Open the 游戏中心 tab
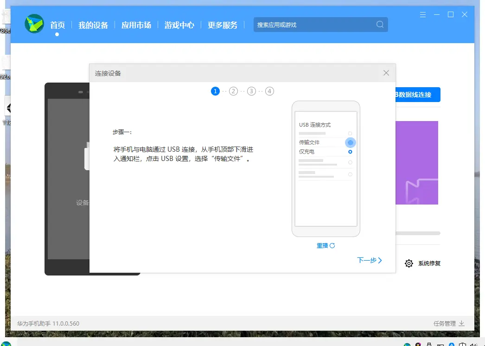This screenshot has height=346, width=485. [x=179, y=25]
